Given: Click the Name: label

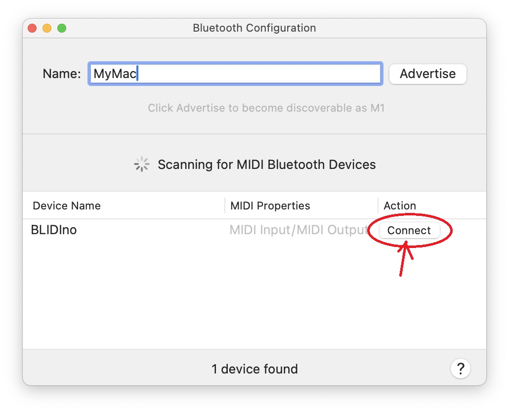Looking at the screenshot, I should 62,74.
